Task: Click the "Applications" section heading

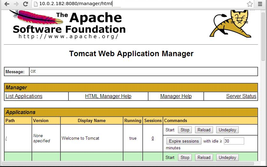Action: click(21, 112)
